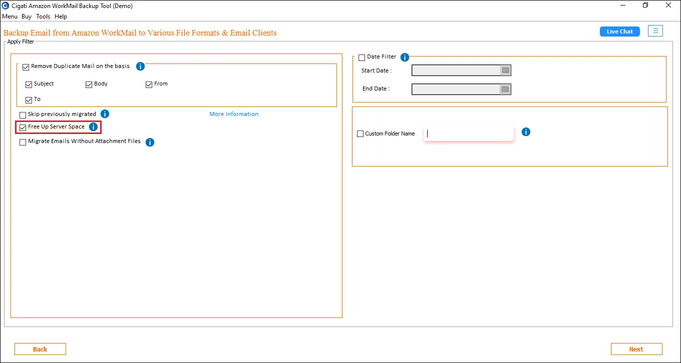Start a Live Chat session

(620, 31)
